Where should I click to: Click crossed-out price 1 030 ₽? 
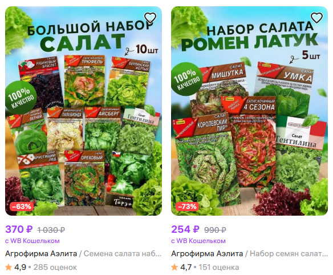51,230
